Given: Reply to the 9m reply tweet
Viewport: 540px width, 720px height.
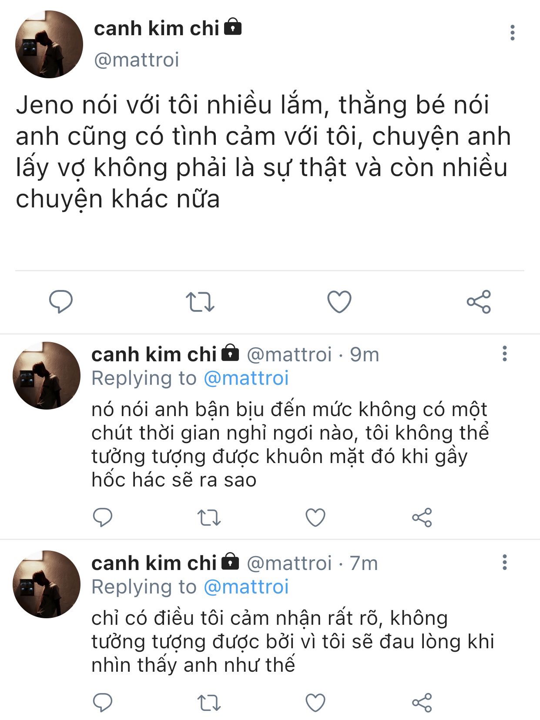Looking at the screenshot, I should 103,517.
